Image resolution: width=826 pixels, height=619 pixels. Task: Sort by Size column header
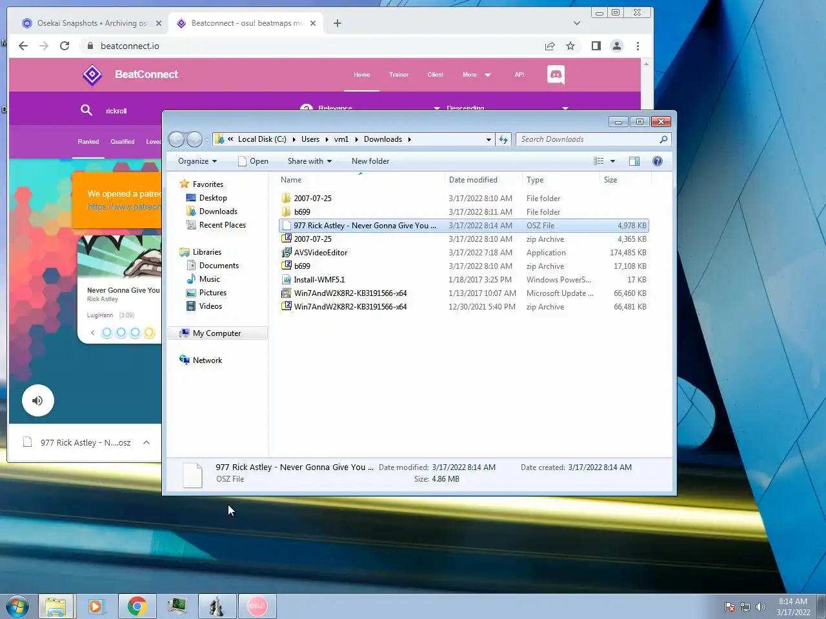point(625,180)
